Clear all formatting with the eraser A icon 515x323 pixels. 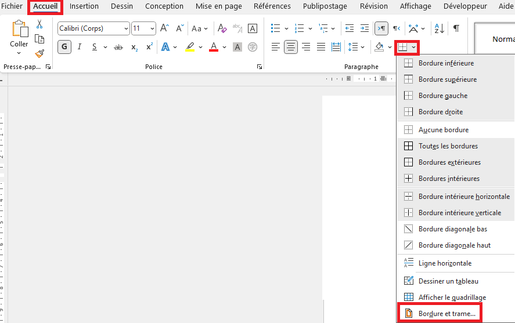[222, 28]
